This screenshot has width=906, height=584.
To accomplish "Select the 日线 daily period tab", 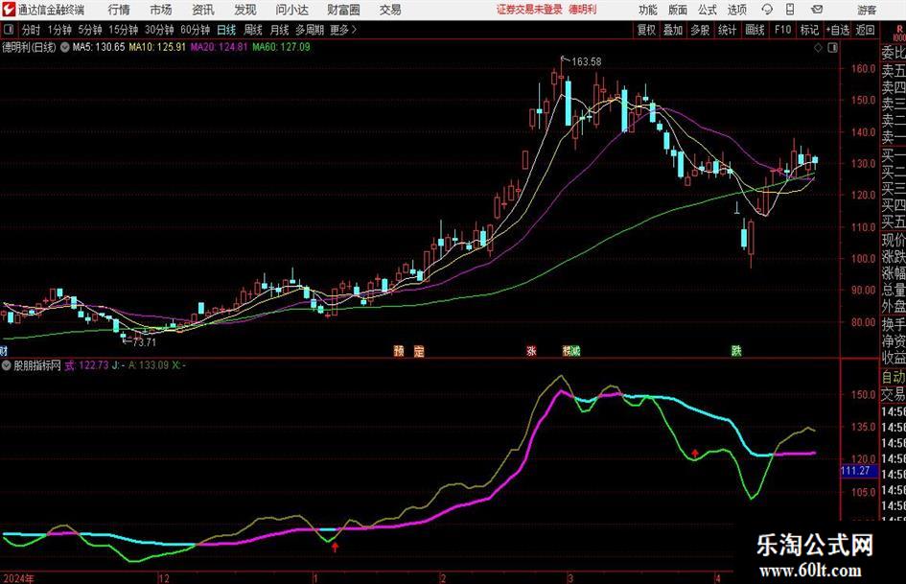I will (x=226, y=30).
